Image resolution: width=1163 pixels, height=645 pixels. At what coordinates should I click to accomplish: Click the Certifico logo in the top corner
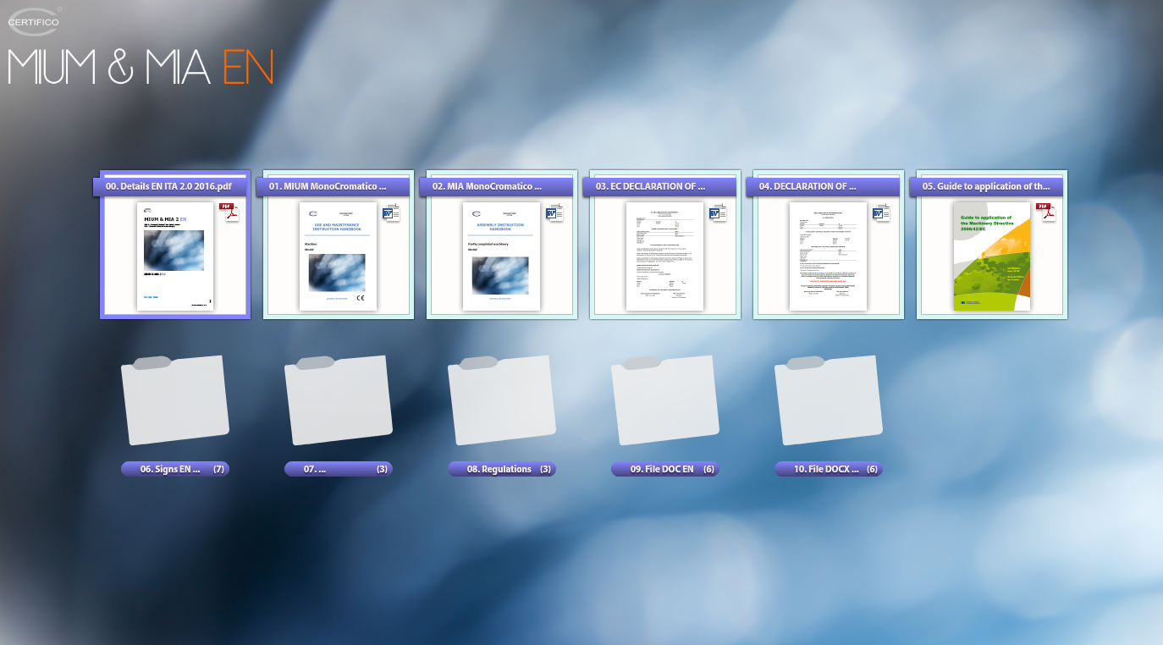[35, 20]
